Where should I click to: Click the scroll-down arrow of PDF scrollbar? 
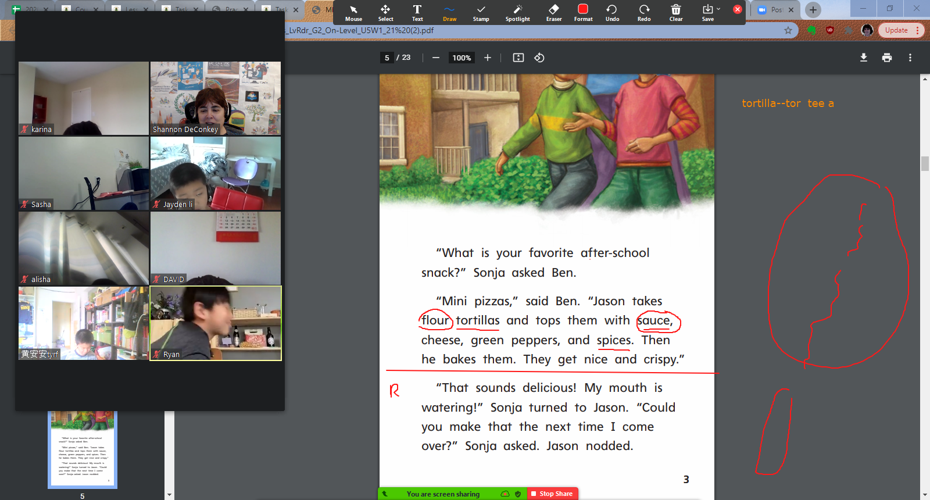point(925,495)
